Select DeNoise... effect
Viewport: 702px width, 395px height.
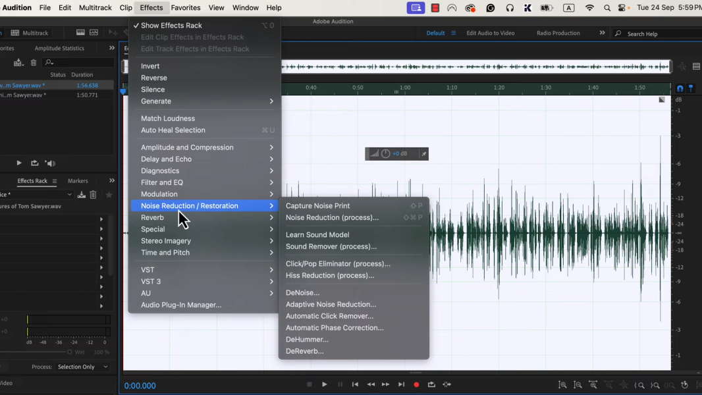(x=354, y=292)
